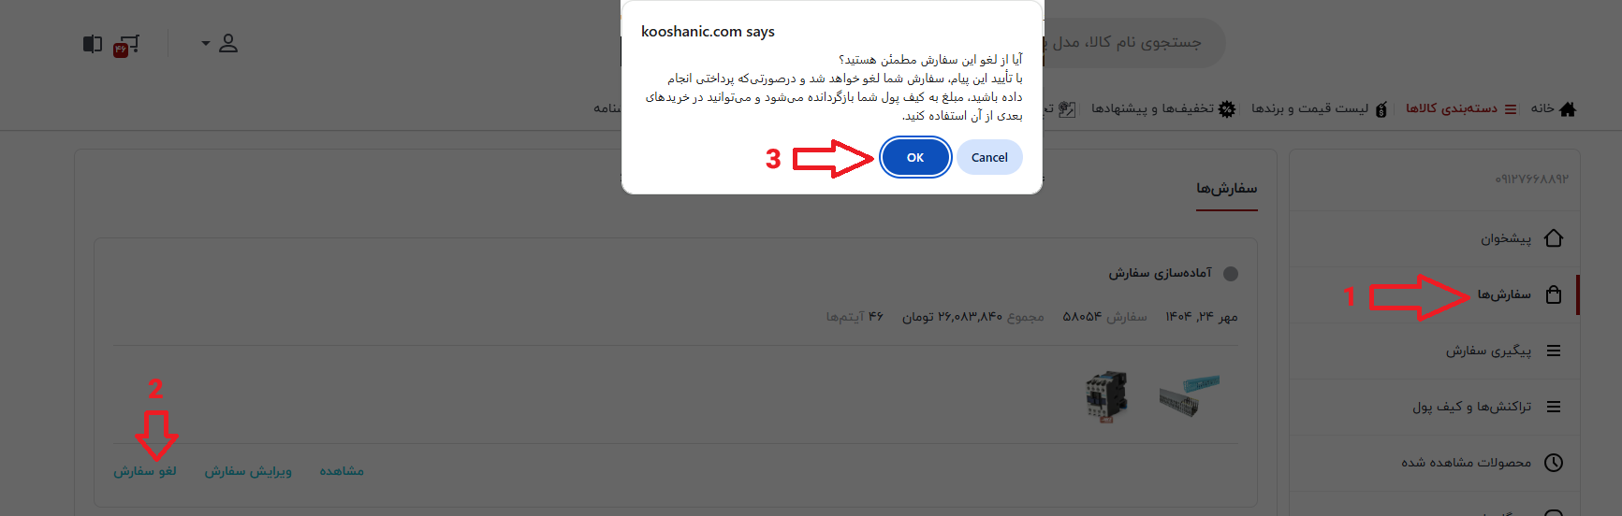Viewport: 1622px width, 516px height.
Task: Dismiss the dialog with the Cancel button
Action: click(x=989, y=157)
